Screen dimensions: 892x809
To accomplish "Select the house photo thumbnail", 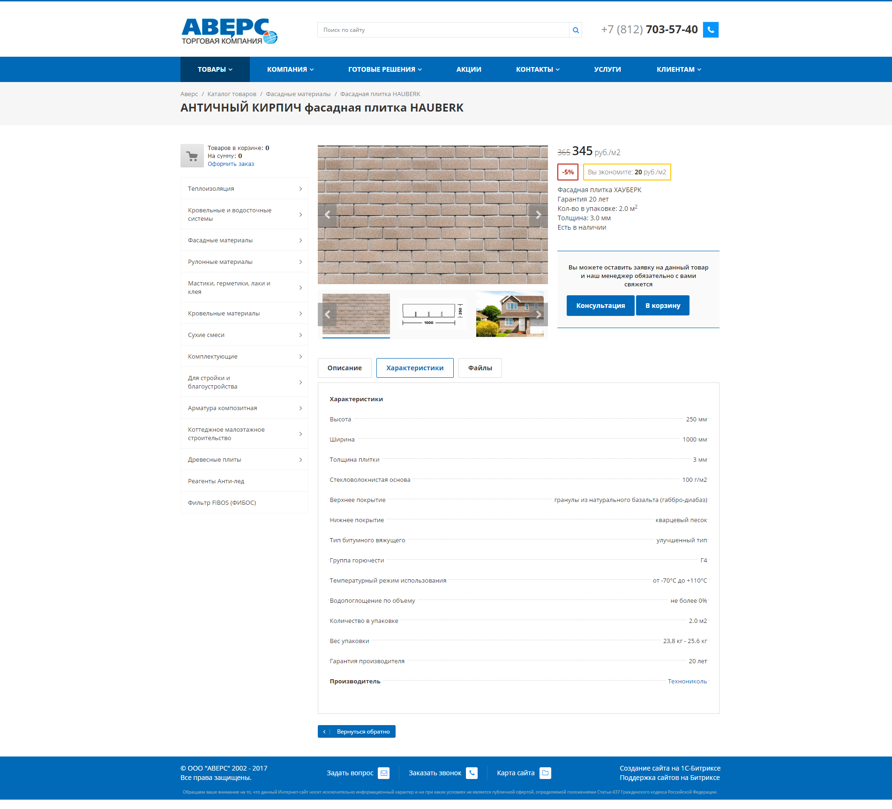I will [510, 314].
